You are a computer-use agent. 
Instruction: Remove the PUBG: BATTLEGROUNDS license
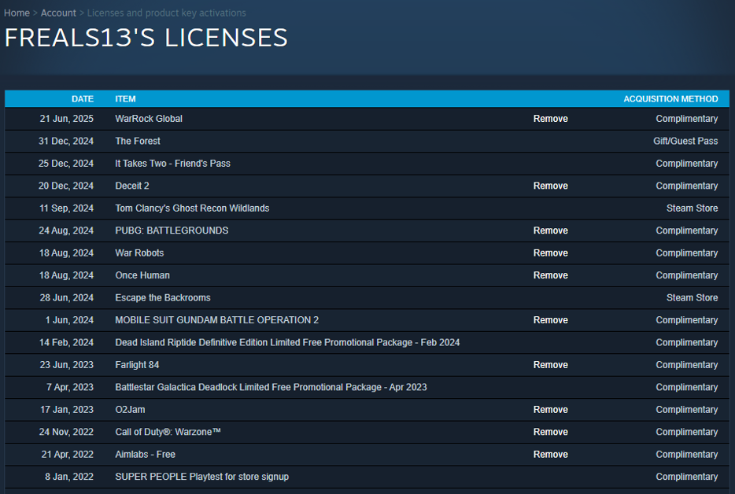(550, 230)
